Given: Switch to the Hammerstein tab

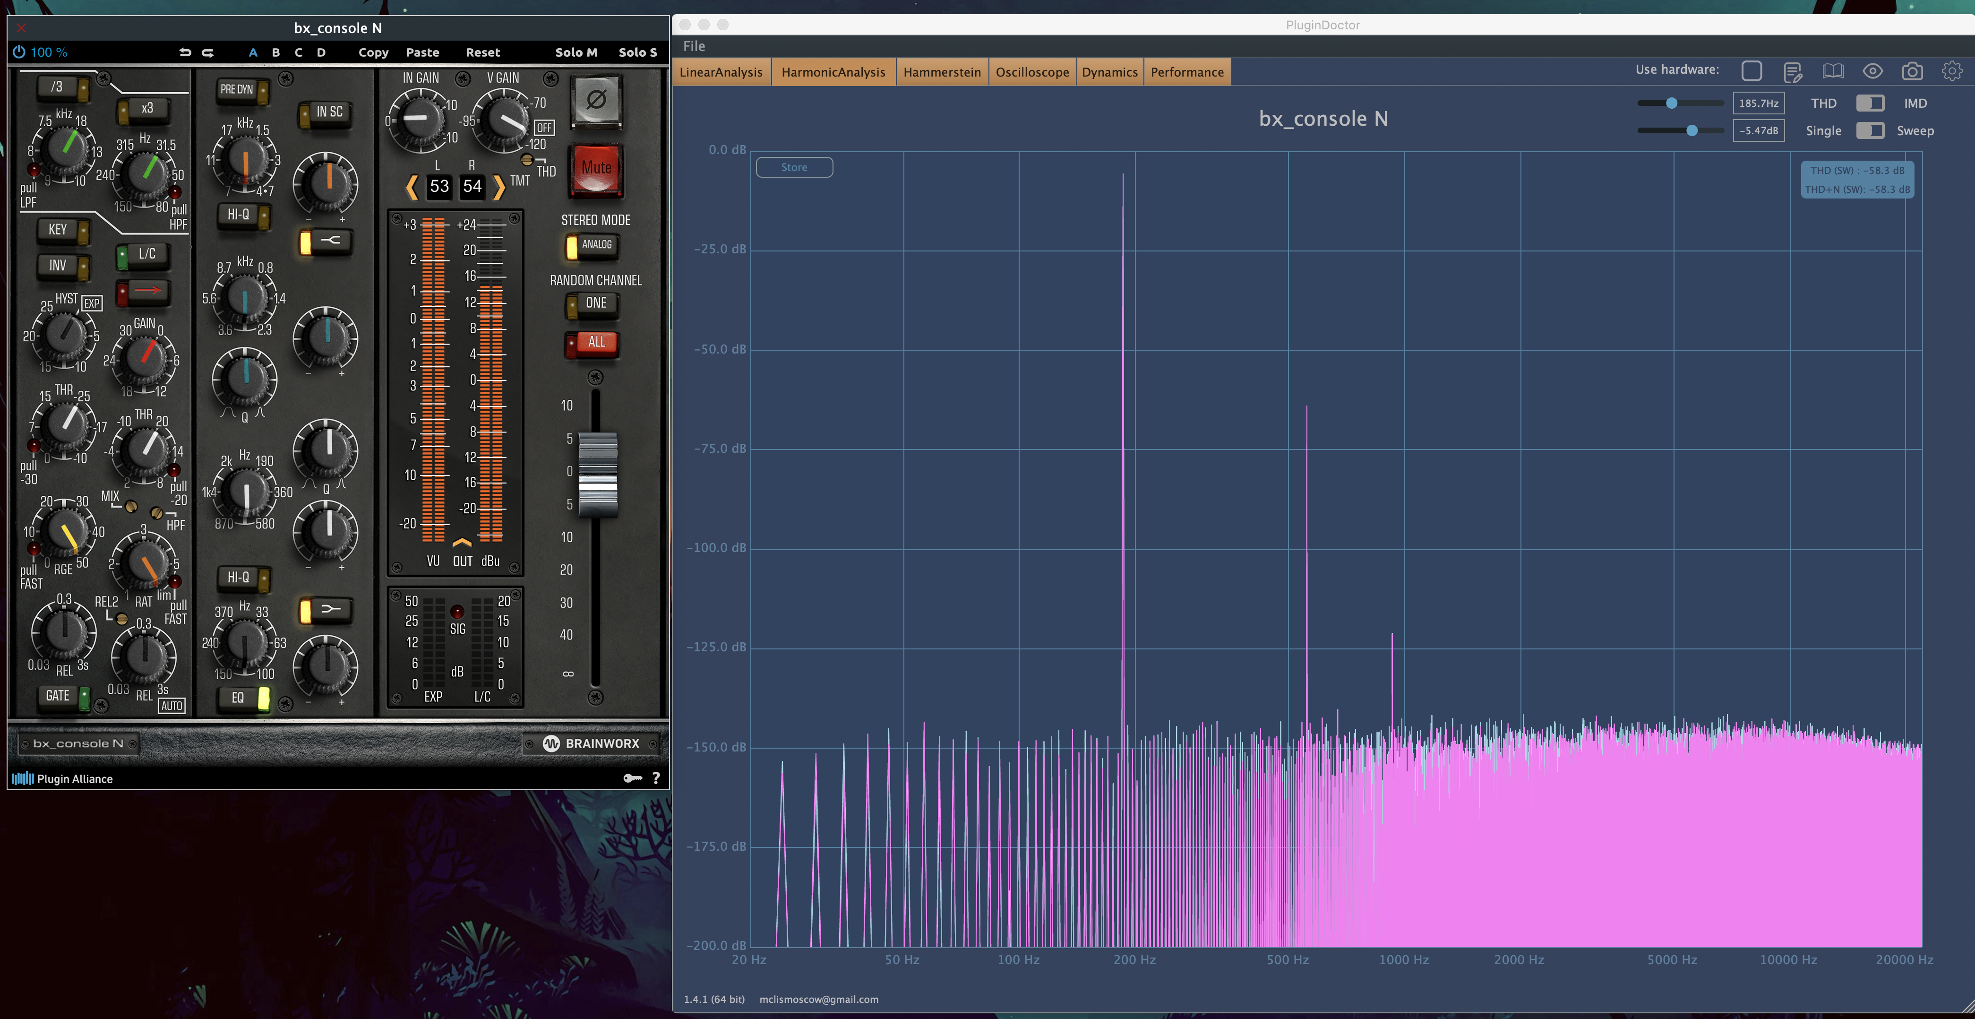Looking at the screenshot, I should click(x=942, y=72).
